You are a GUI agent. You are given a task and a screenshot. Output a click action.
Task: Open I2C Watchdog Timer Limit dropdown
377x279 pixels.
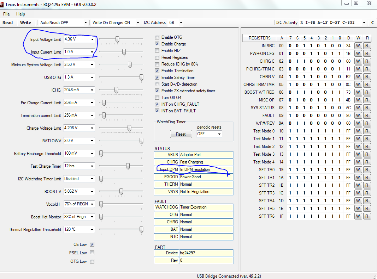click(92, 179)
